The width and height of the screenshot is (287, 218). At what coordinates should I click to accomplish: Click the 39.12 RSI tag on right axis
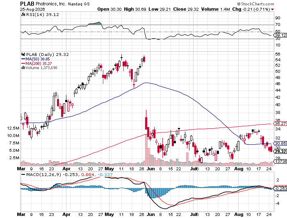tap(280, 35)
